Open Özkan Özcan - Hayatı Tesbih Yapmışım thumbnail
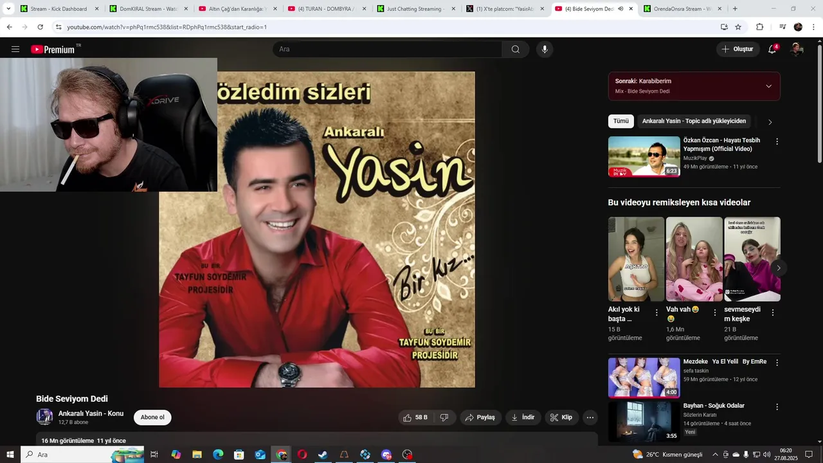Screen dimensions: 823x463 644,156
